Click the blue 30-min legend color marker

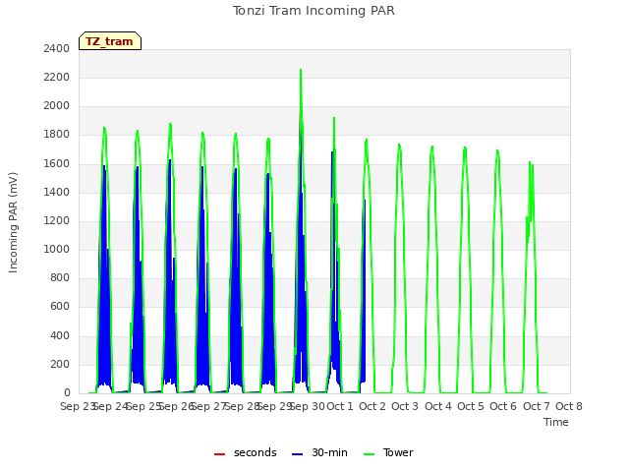[x=297, y=454]
